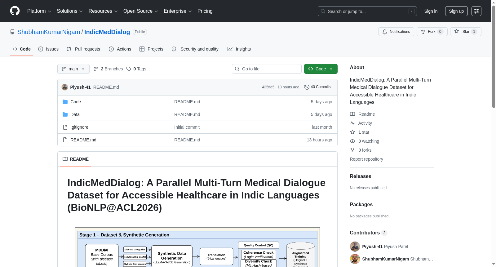Open the main branch selector
Viewport: 496px width, 267px height.
(73, 69)
